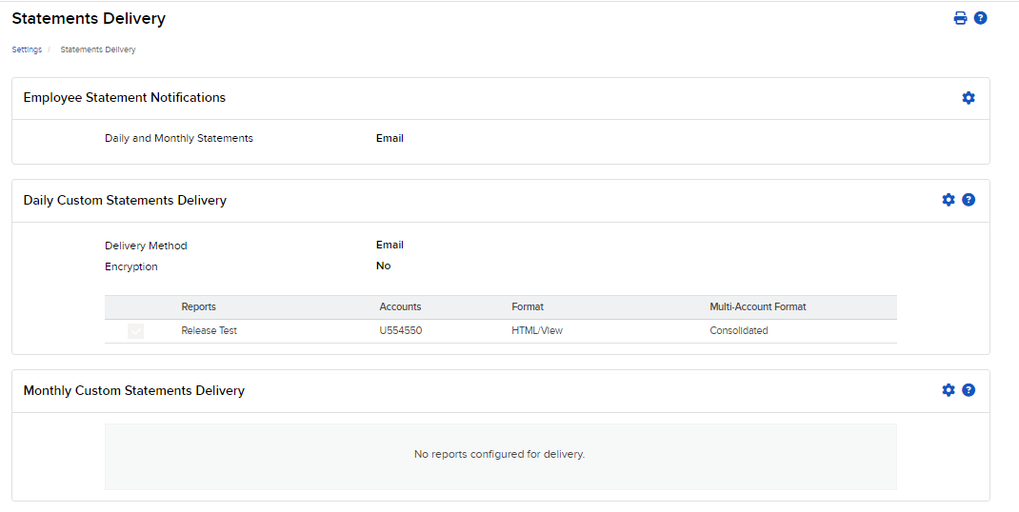Click the Reports column header
Image resolution: width=1019 pixels, height=512 pixels.
pos(198,307)
